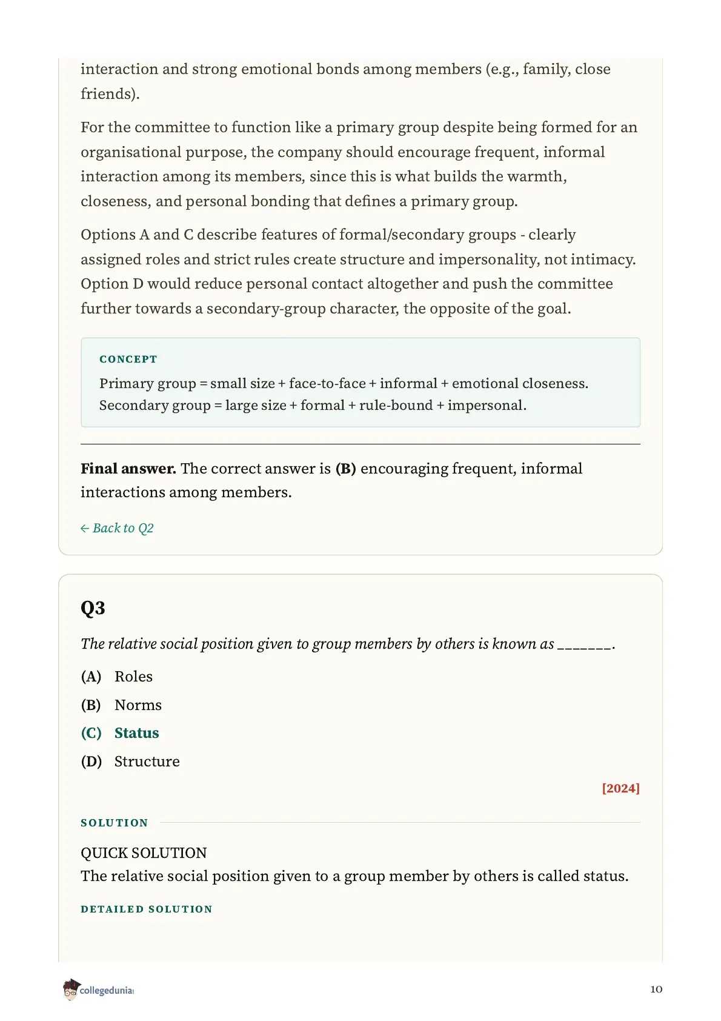Click the Final answer bold label

[x=128, y=469]
